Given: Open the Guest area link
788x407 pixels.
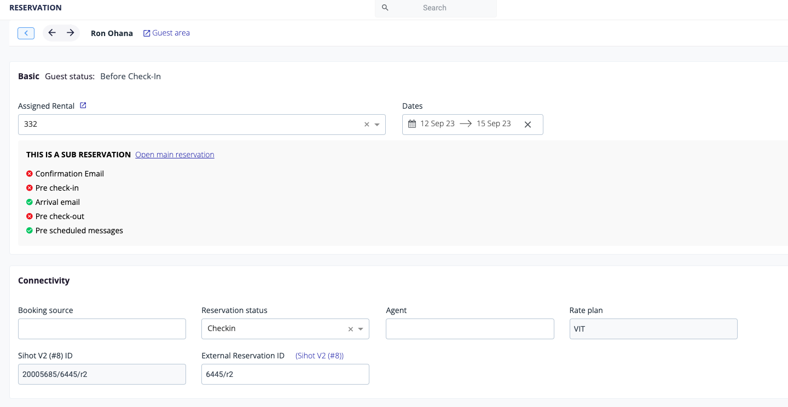Looking at the screenshot, I should [166, 33].
